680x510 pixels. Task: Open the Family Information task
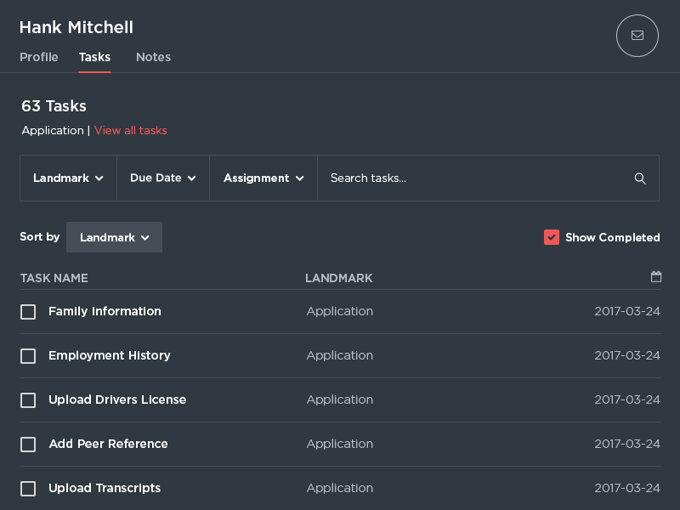pos(105,312)
